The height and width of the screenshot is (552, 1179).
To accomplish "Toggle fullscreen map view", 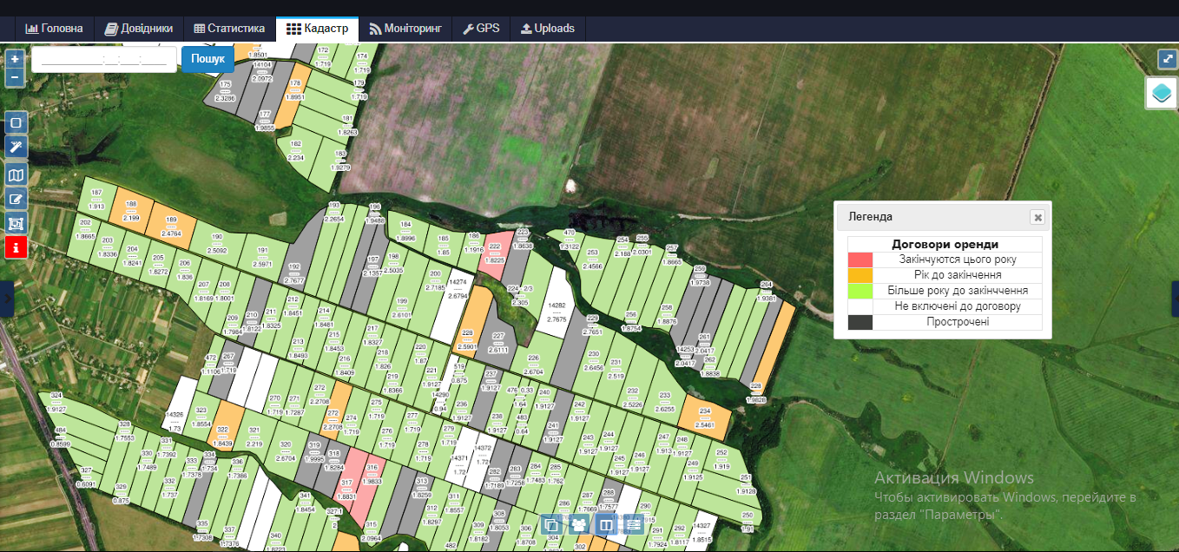I will pos(1167,59).
